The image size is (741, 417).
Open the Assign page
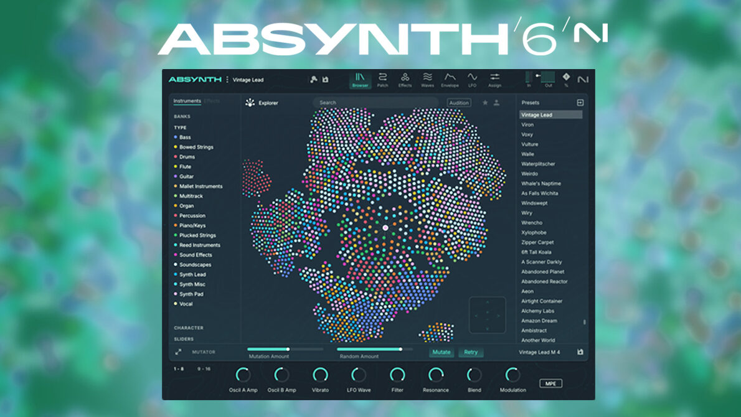494,79
